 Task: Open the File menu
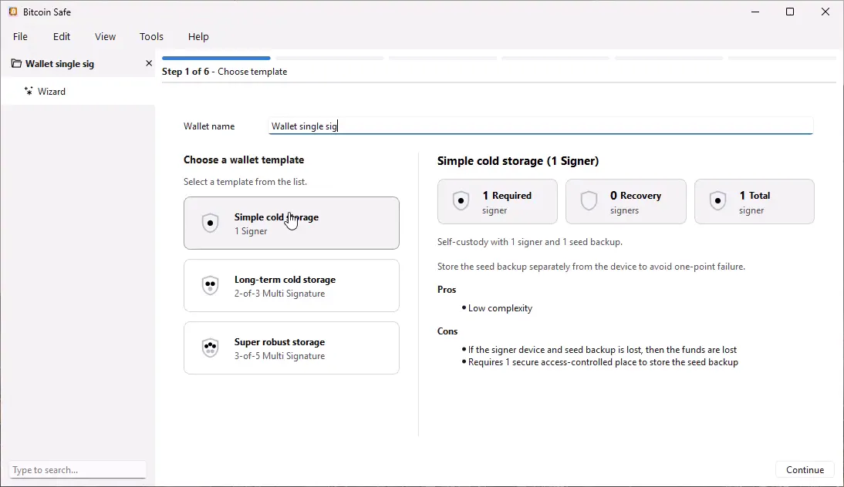21,36
